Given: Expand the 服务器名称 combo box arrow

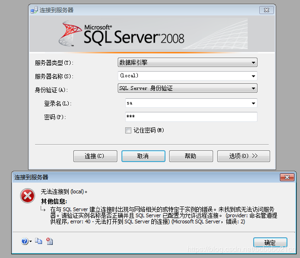Looking at the screenshot, I should [253, 76].
